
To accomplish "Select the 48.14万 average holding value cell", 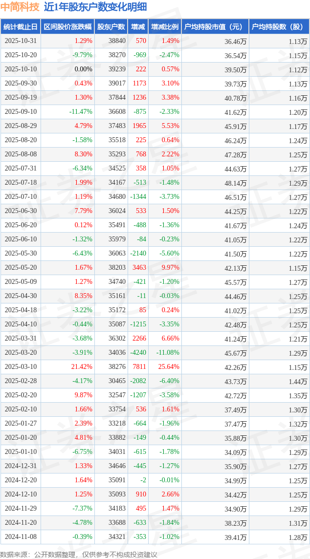I will 235,183.
